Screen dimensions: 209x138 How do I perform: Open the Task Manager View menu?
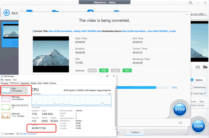[15, 80]
